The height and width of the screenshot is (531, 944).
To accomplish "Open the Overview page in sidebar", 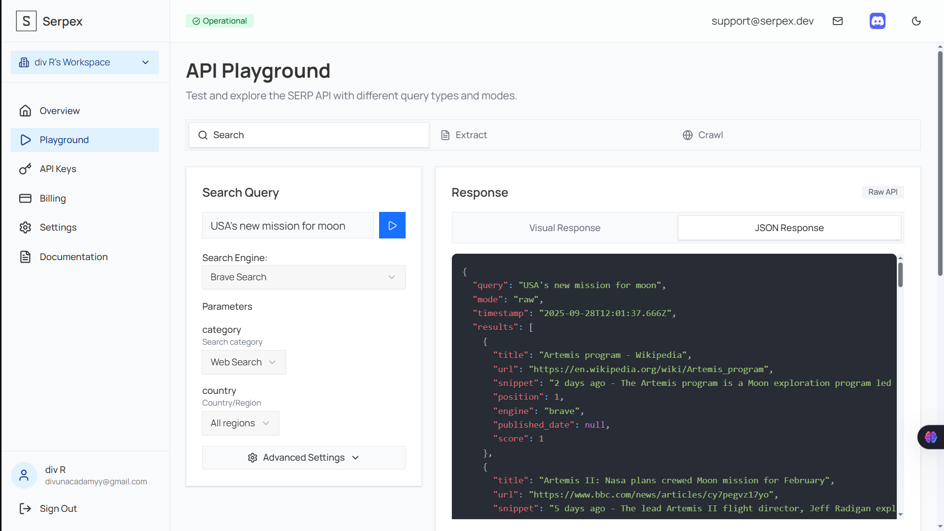I will (x=59, y=111).
